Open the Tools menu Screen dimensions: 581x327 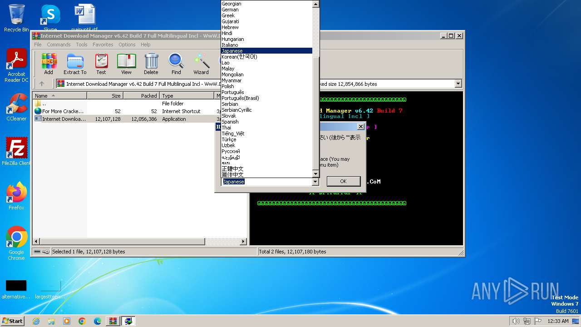pos(82,45)
